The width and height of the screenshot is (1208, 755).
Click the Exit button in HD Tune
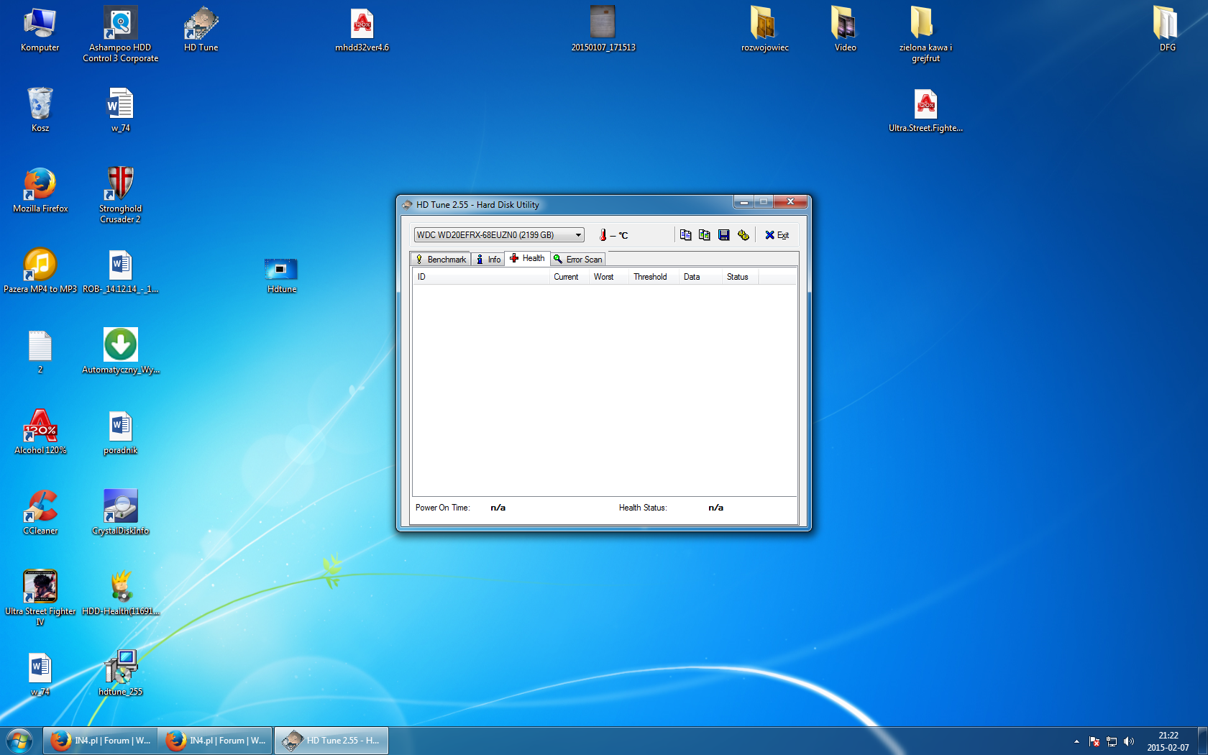click(x=777, y=235)
